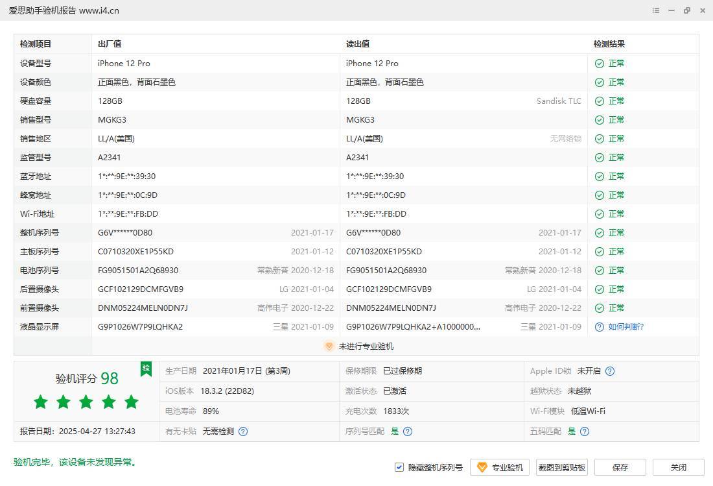This screenshot has height=486, width=713.
Task: Click the green check icon for Wi-Fi地址
Action: coord(600,214)
